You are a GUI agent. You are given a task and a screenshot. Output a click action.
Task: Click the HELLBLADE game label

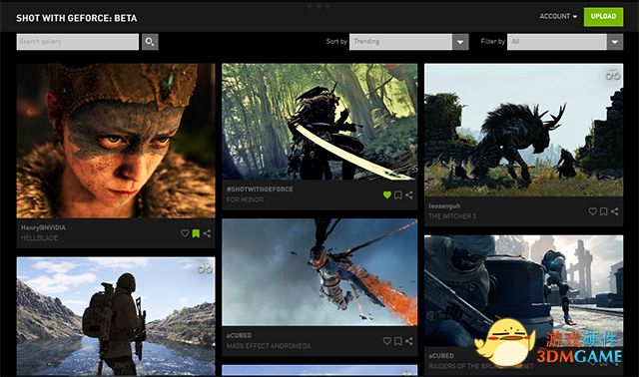tap(39, 237)
